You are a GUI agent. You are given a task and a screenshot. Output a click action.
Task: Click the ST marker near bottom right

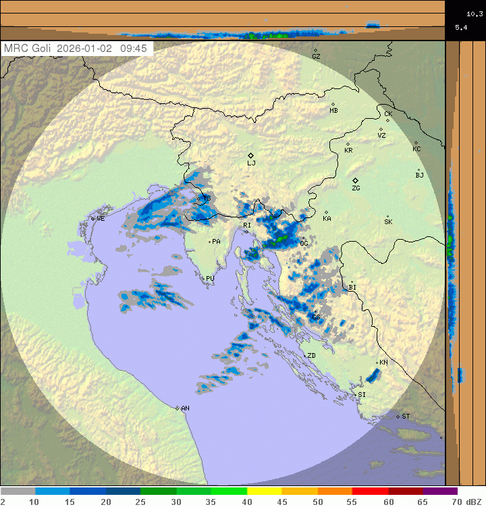coord(398,416)
